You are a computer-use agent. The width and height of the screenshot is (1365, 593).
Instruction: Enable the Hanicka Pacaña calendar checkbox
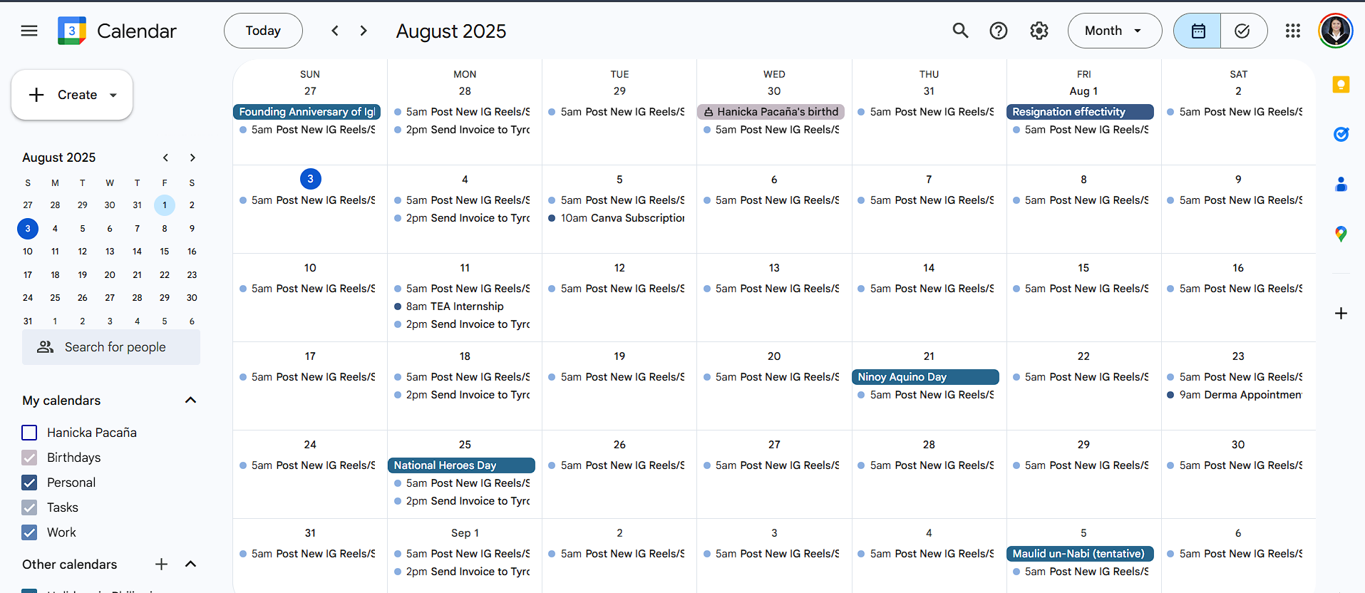click(29, 433)
